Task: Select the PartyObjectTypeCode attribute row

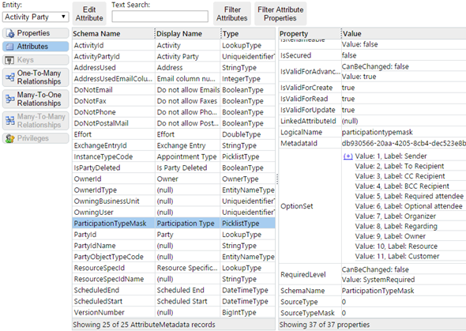Action: 174,257
